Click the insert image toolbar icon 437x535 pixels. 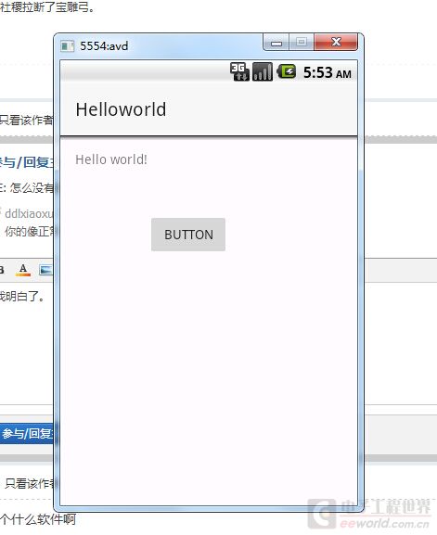point(45,270)
